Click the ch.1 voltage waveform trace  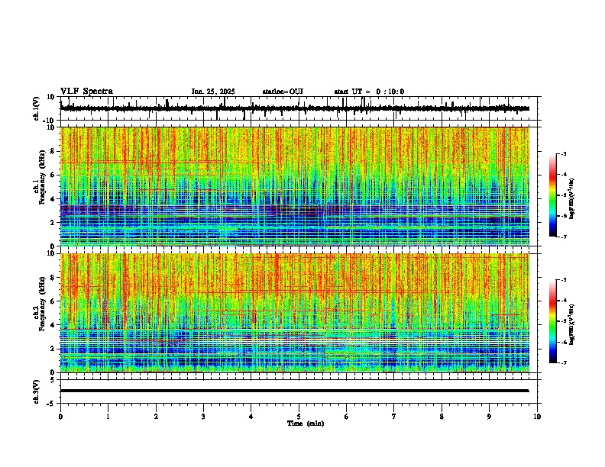[294, 108]
